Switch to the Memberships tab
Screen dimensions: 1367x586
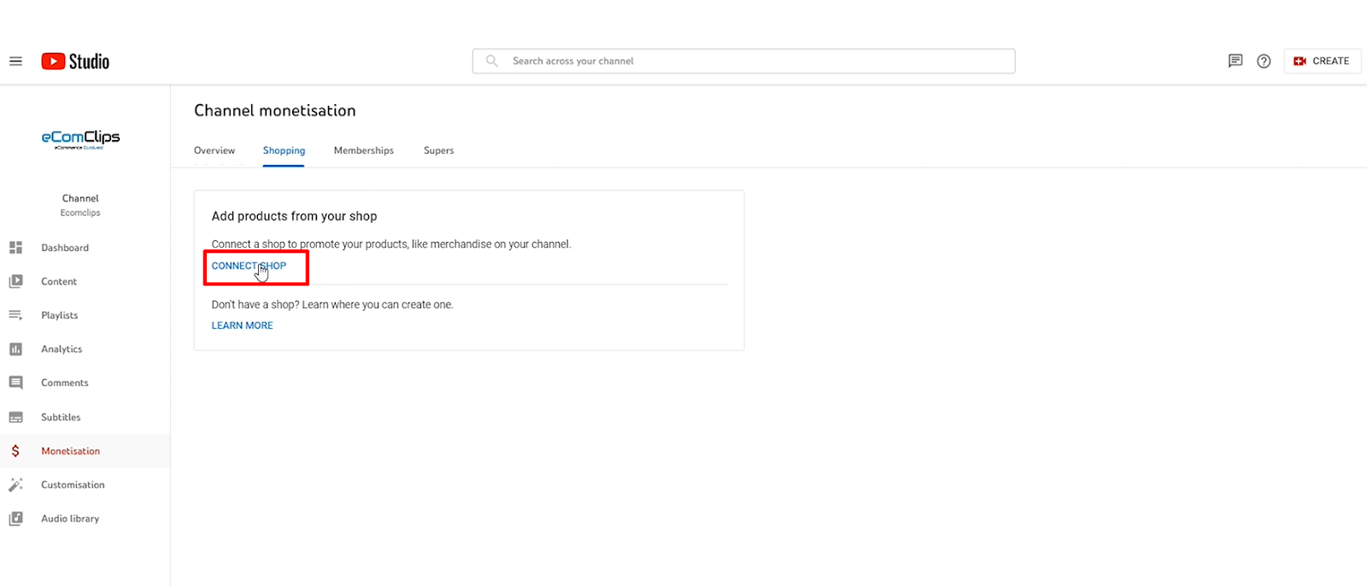363,150
